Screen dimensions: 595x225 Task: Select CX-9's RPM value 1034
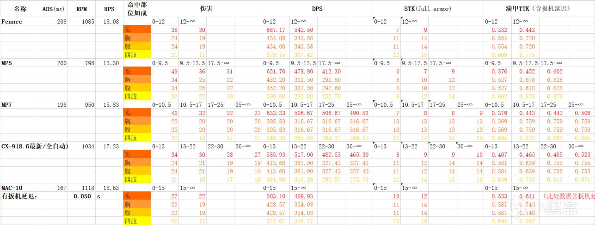tap(87, 146)
